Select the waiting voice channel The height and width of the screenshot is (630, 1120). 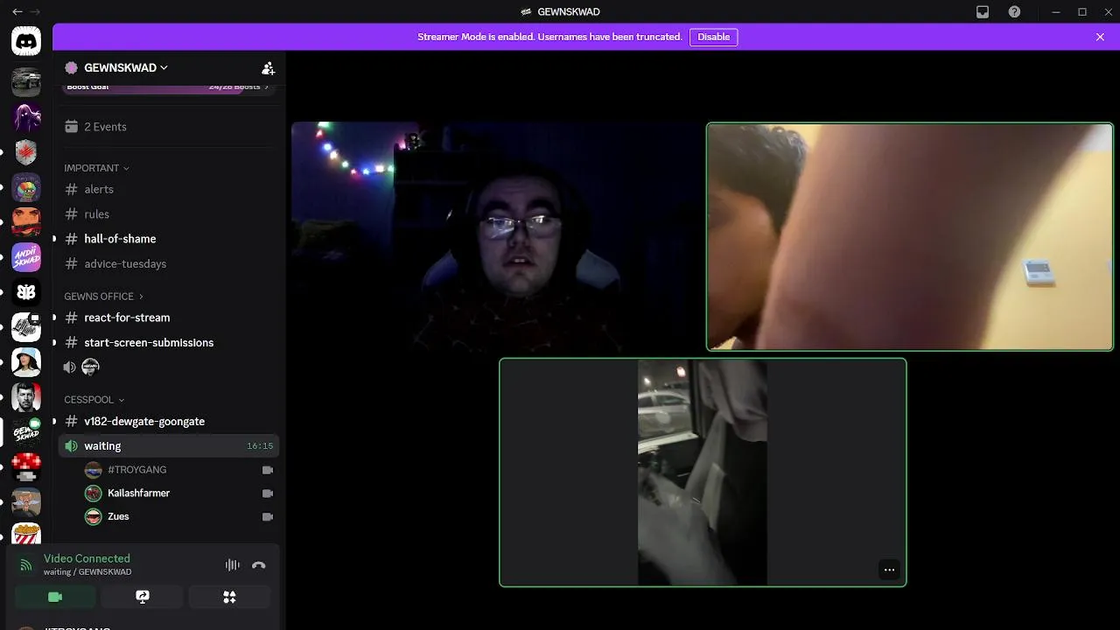click(x=169, y=446)
